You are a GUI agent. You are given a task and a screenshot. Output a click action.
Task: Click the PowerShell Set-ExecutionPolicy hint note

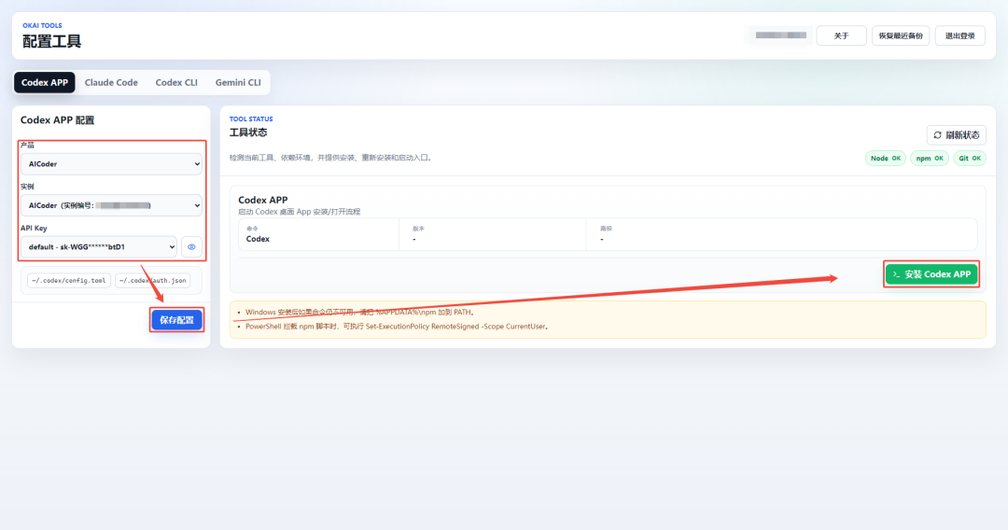(x=398, y=327)
